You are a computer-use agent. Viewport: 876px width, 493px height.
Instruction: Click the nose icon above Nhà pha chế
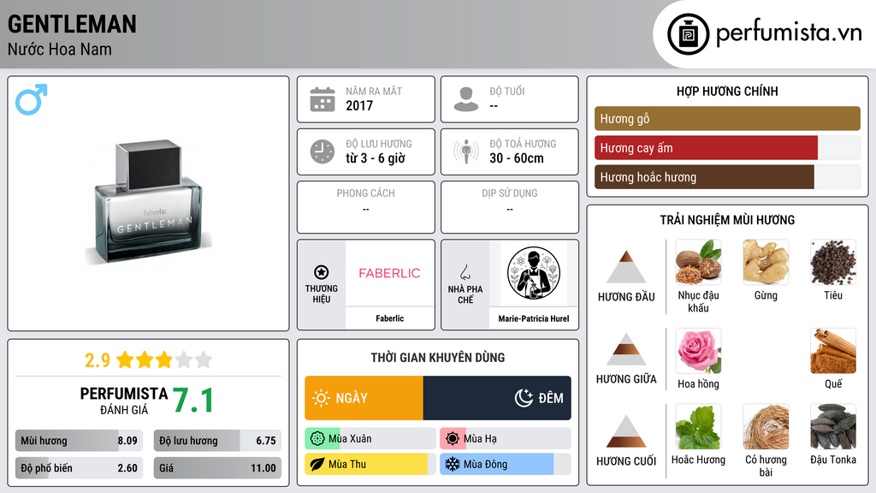[465, 272]
